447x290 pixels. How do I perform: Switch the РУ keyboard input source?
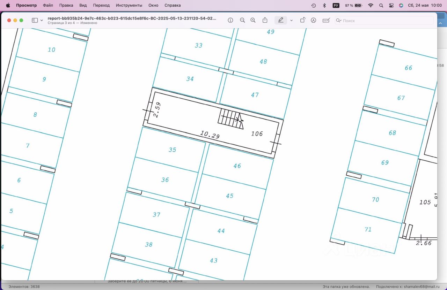pyautogui.click(x=336, y=6)
